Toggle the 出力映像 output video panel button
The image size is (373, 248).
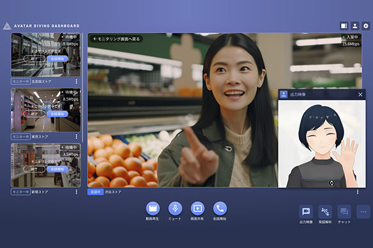pos(306,212)
